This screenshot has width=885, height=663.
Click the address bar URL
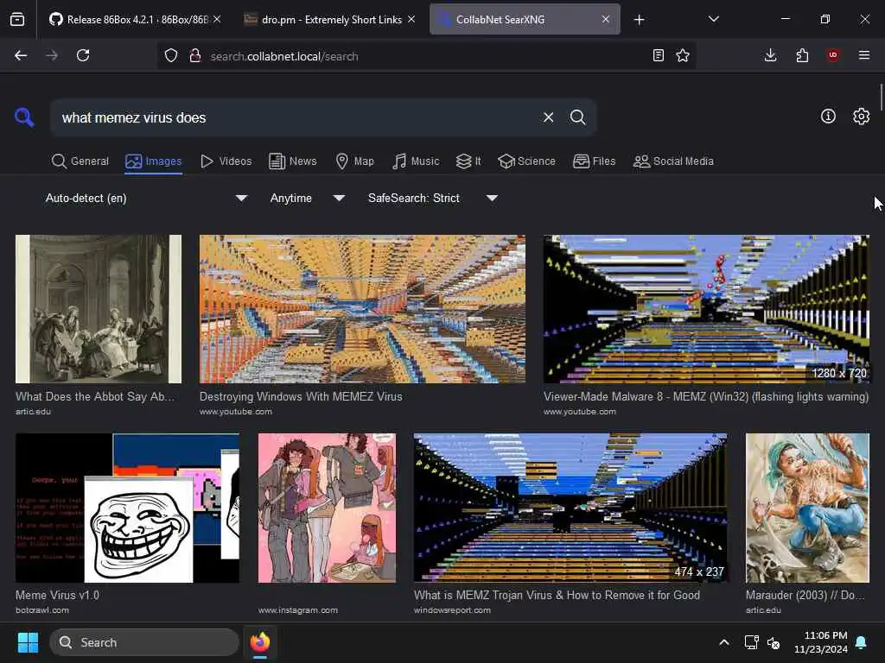[283, 56]
